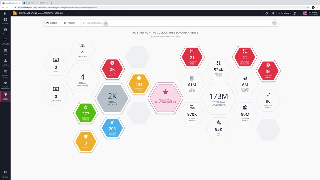Viewport: 320px width, 180px height.
Task: Select the API Events hexagon
Action: point(218,128)
